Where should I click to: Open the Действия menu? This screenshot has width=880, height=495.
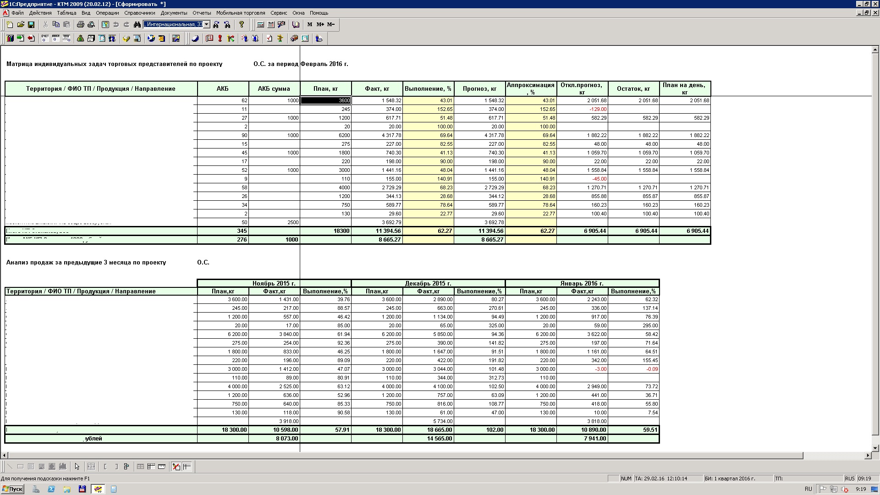pyautogui.click(x=40, y=13)
